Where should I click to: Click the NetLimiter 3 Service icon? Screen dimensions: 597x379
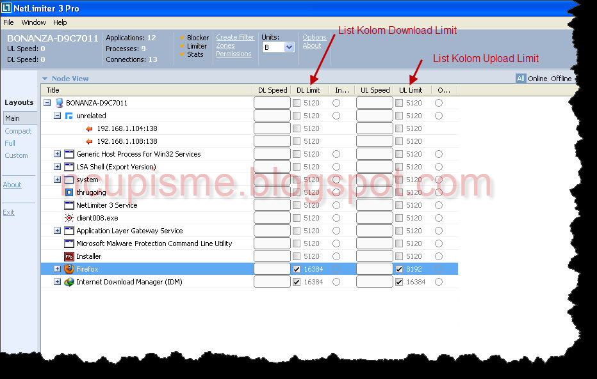[69, 205]
